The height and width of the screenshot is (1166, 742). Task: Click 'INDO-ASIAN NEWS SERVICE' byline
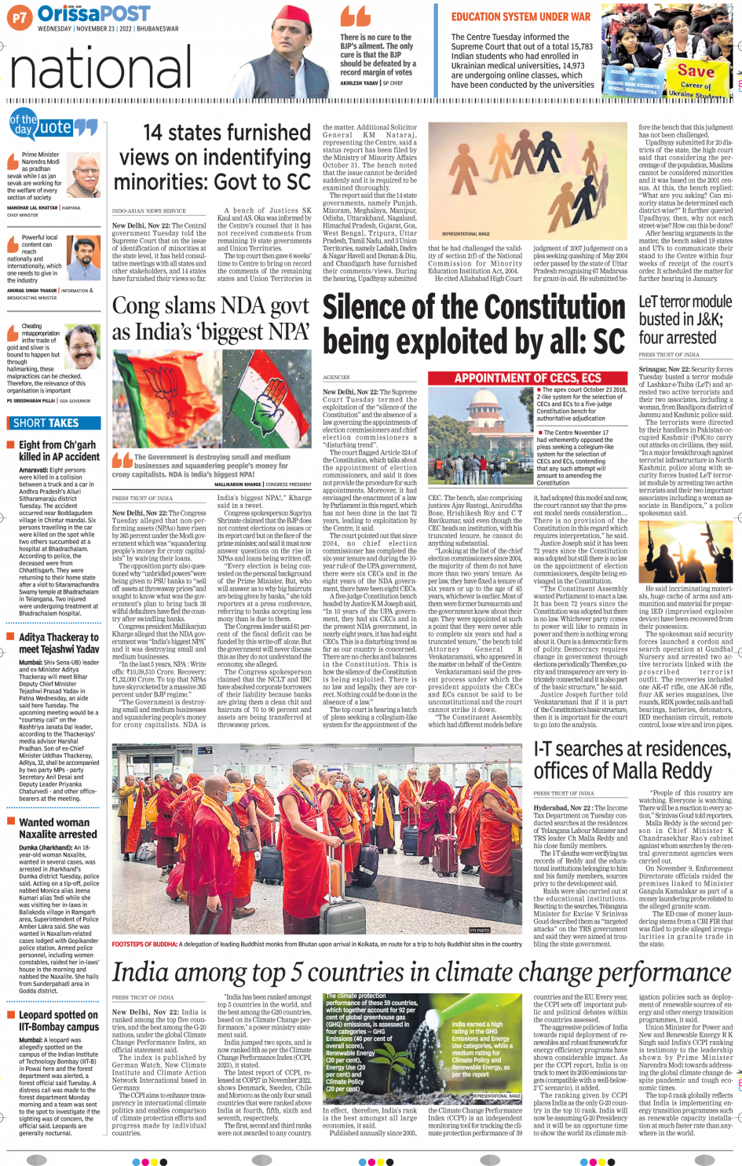[149, 211]
